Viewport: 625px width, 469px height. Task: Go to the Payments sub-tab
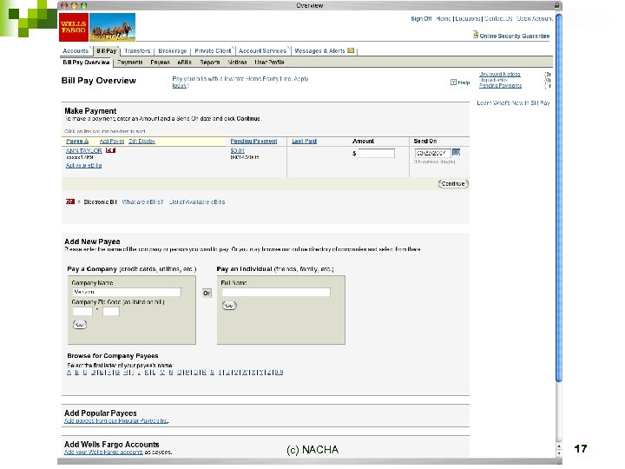130,63
